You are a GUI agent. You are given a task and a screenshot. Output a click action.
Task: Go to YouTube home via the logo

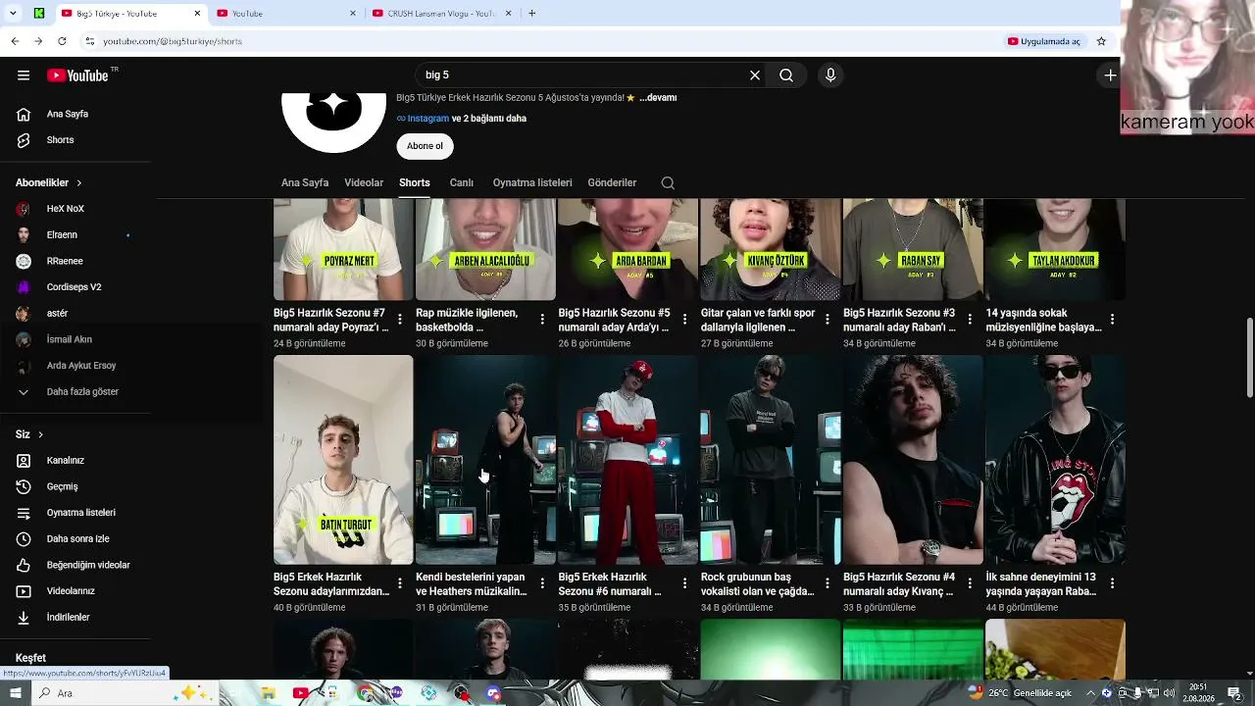coord(77,76)
